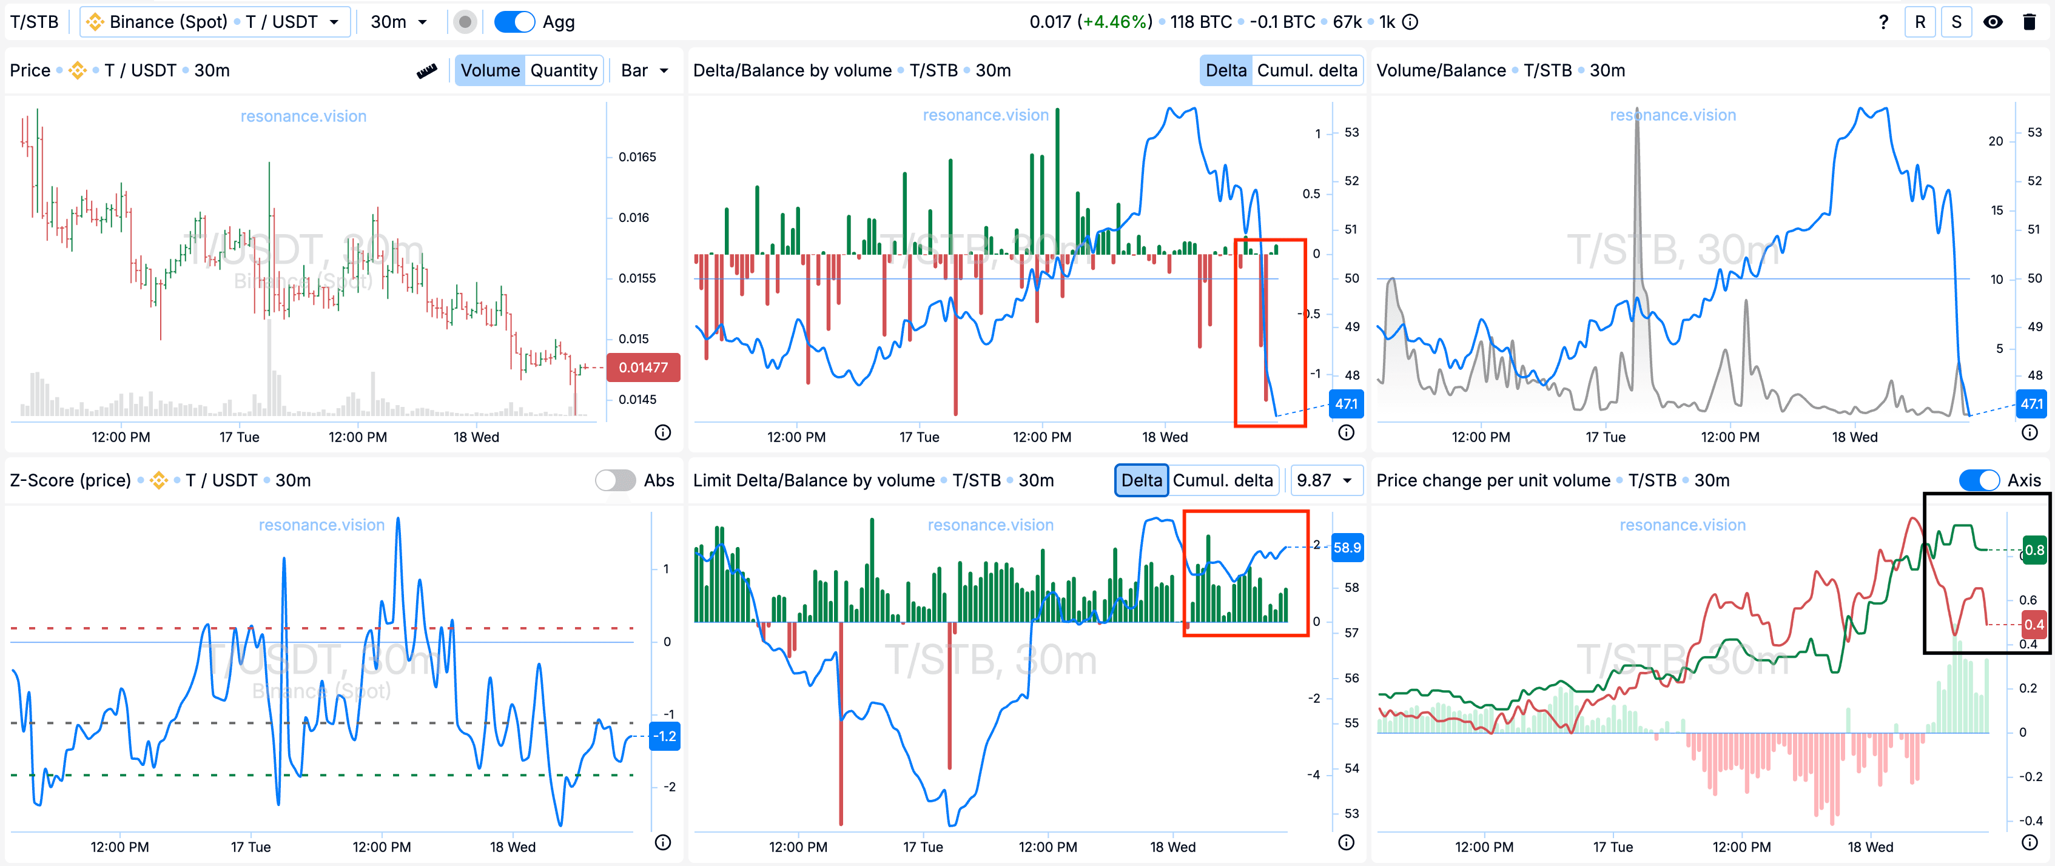Open the 9.87 value dropdown
The height and width of the screenshot is (866, 2055).
click(1325, 480)
